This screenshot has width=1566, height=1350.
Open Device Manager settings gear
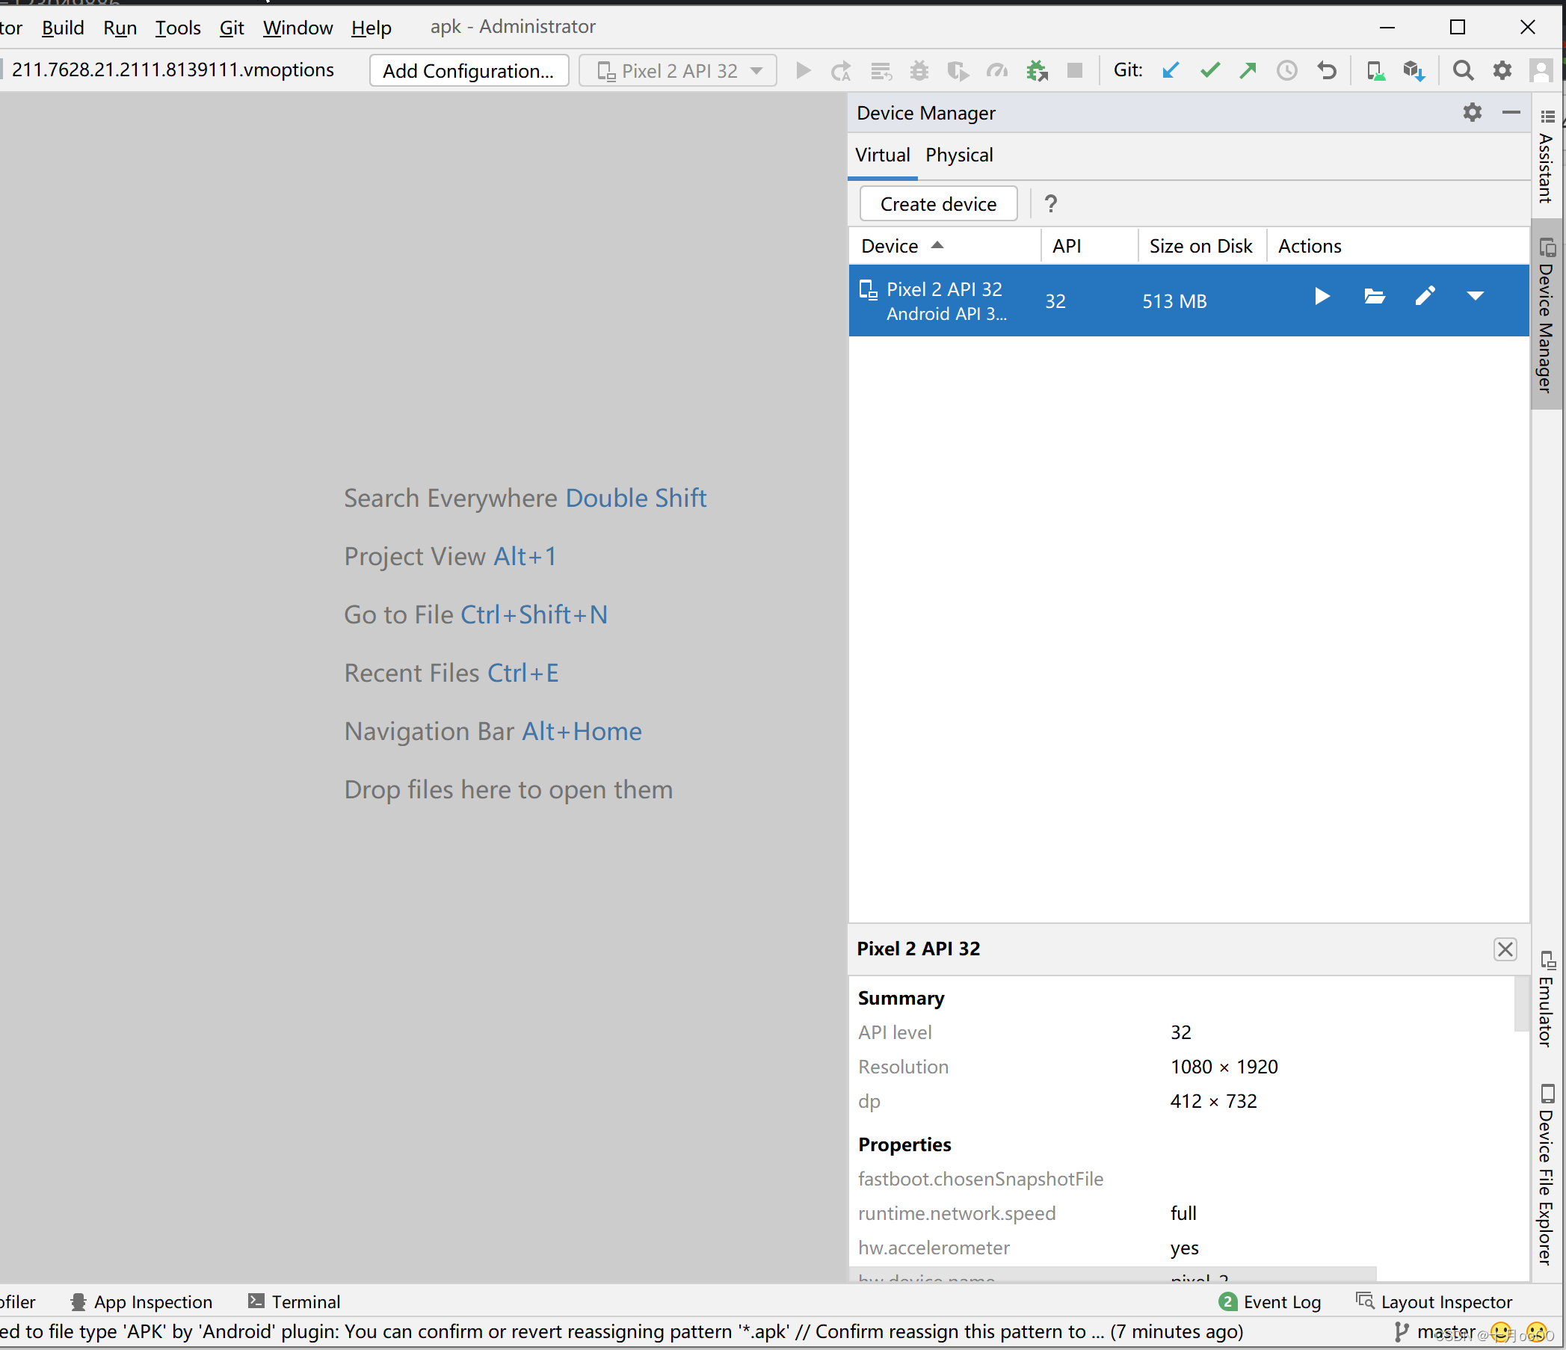tap(1471, 112)
